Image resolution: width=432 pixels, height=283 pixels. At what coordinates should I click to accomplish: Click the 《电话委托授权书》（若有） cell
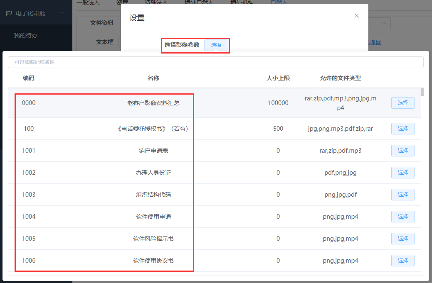click(x=153, y=129)
